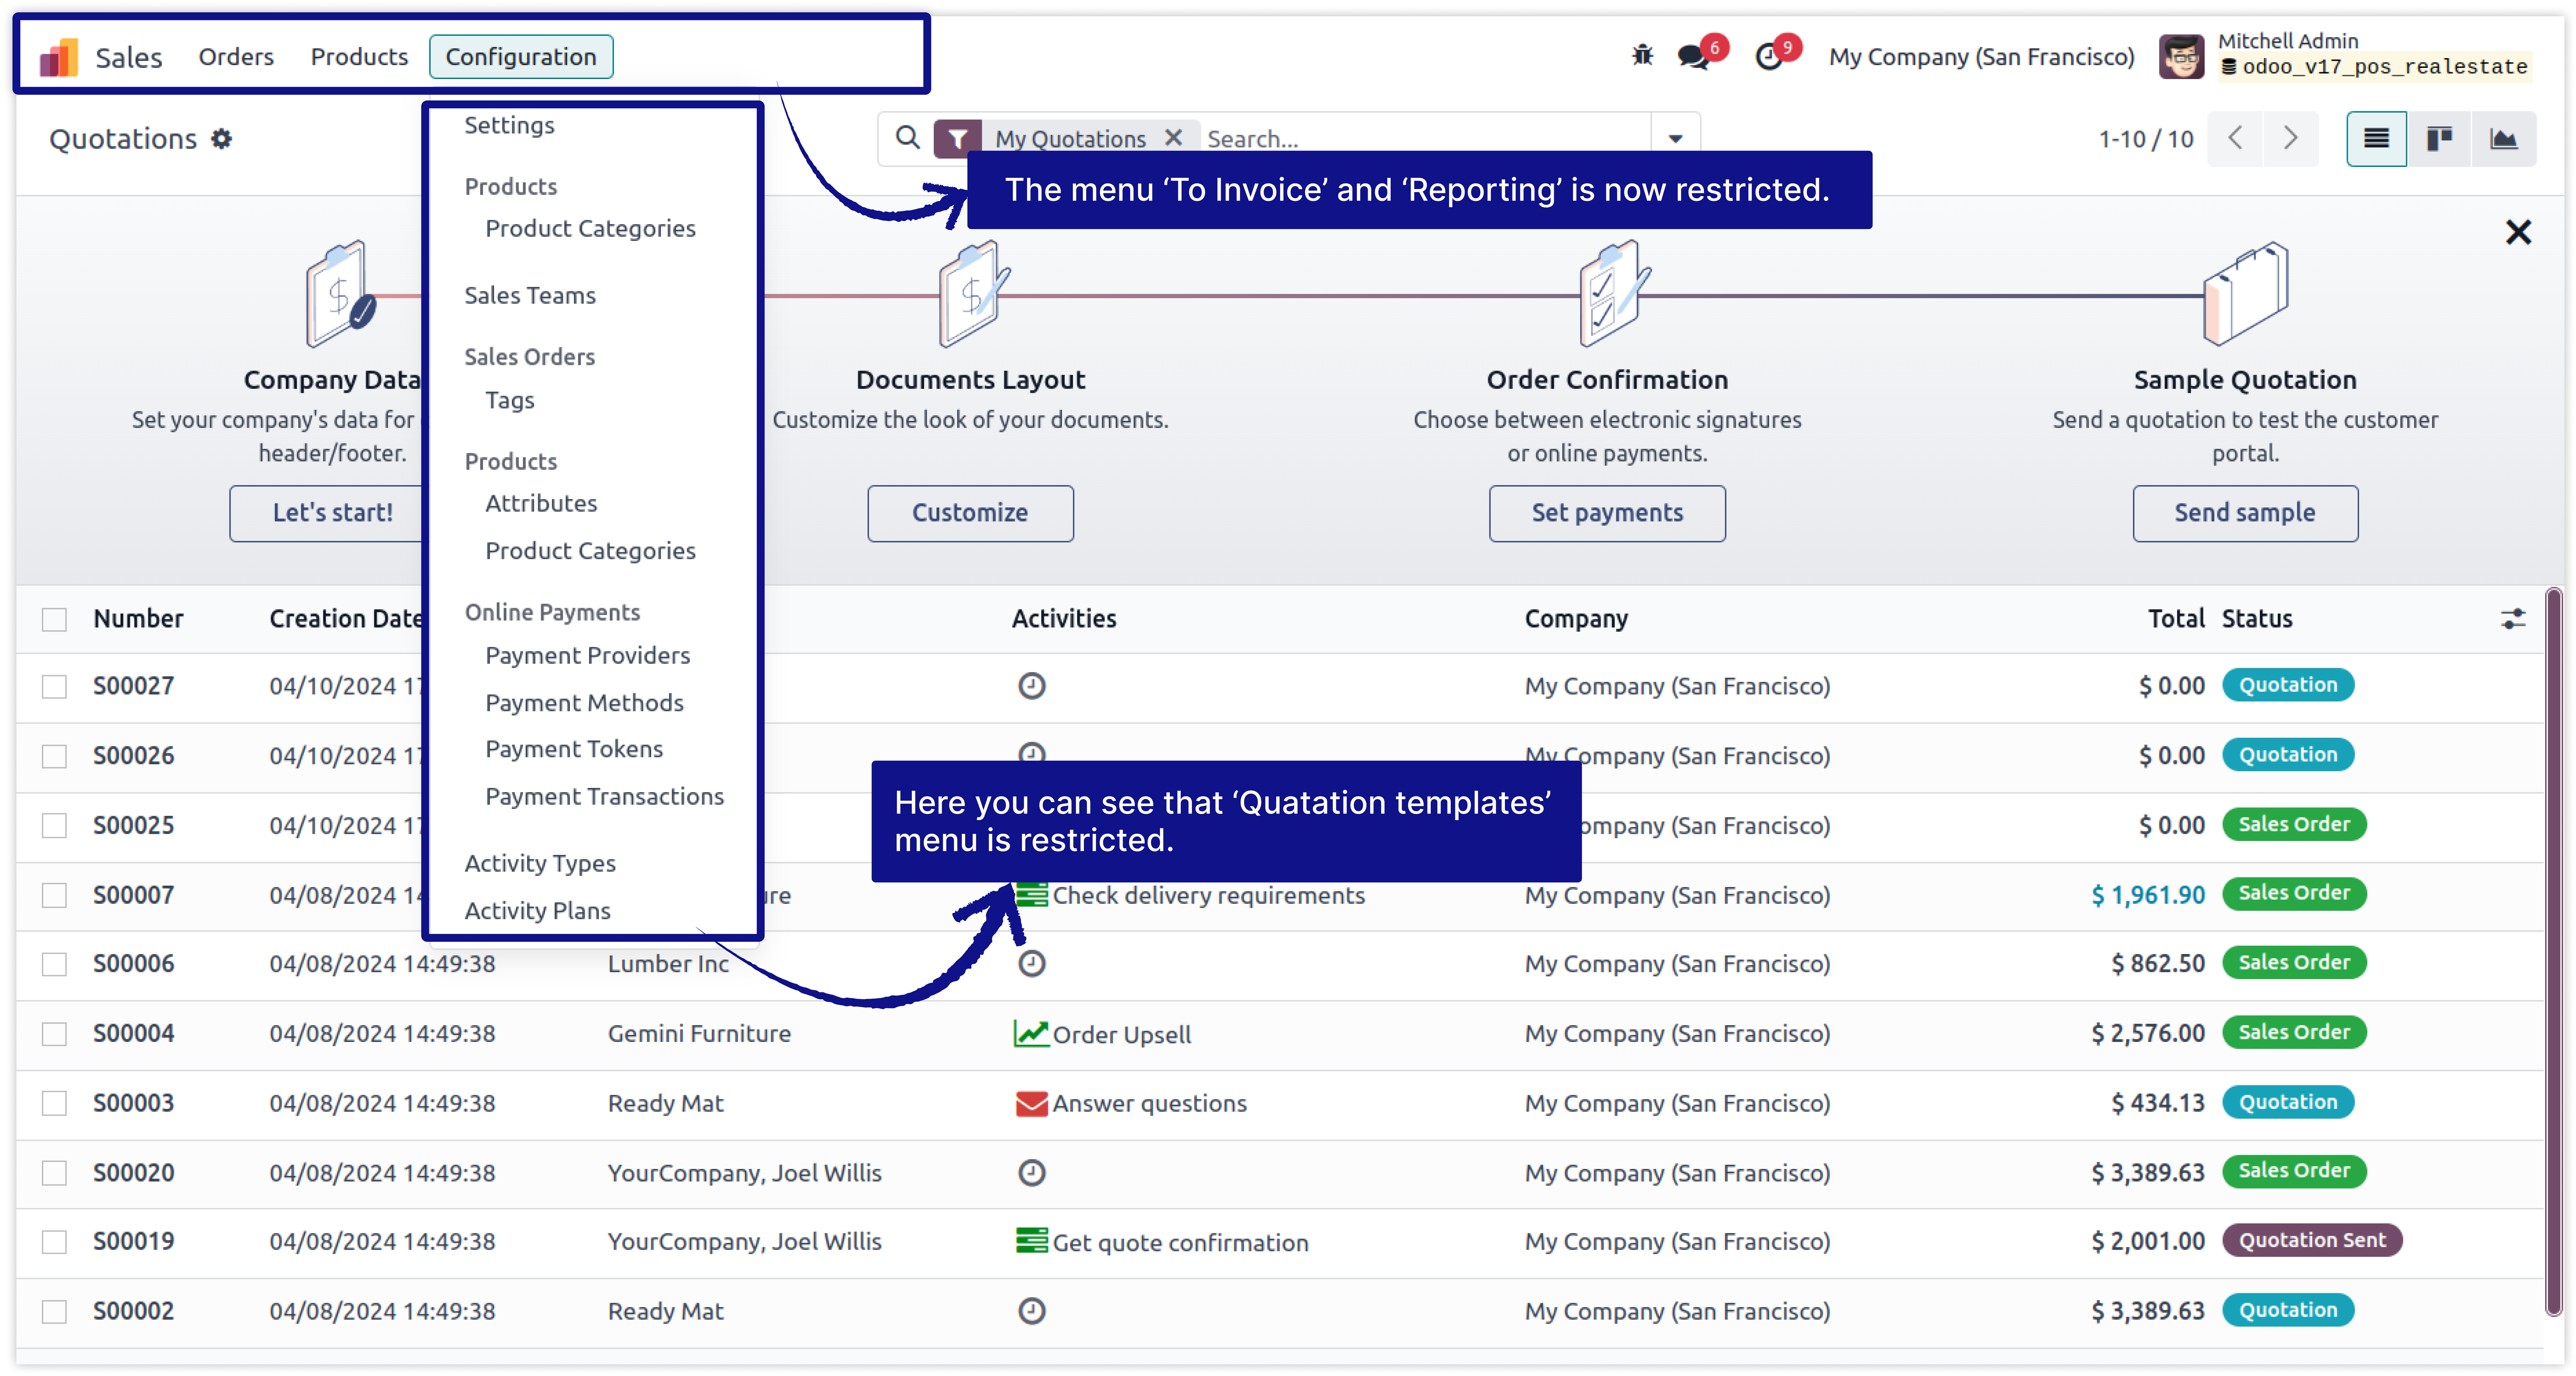Select the checkbox for order S00020
This screenshot has width=2576, height=1376.
(54, 1173)
